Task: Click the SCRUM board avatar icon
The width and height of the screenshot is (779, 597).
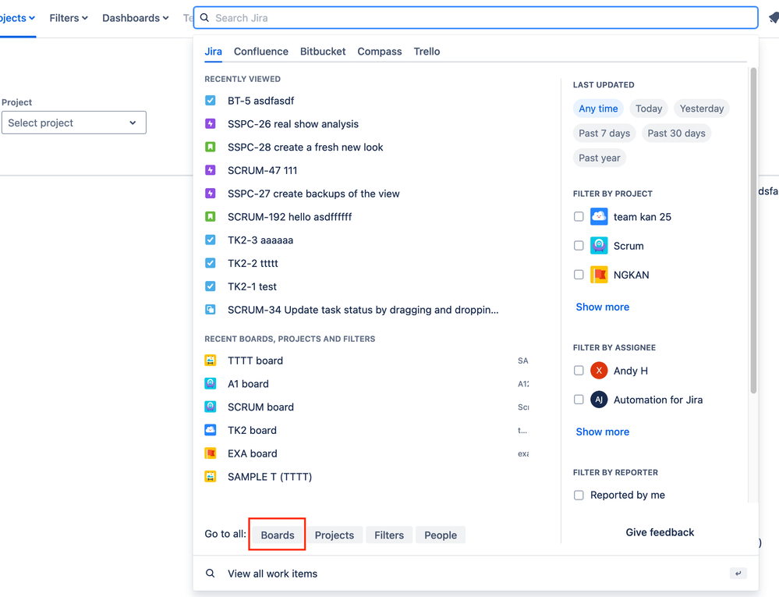Action: [x=211, y=407]
